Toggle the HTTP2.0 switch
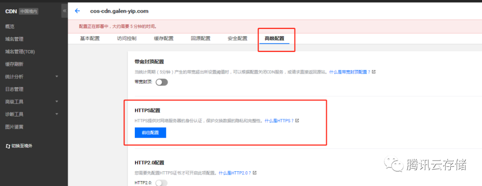The image size is (482, 186). (x=162, y=183)
